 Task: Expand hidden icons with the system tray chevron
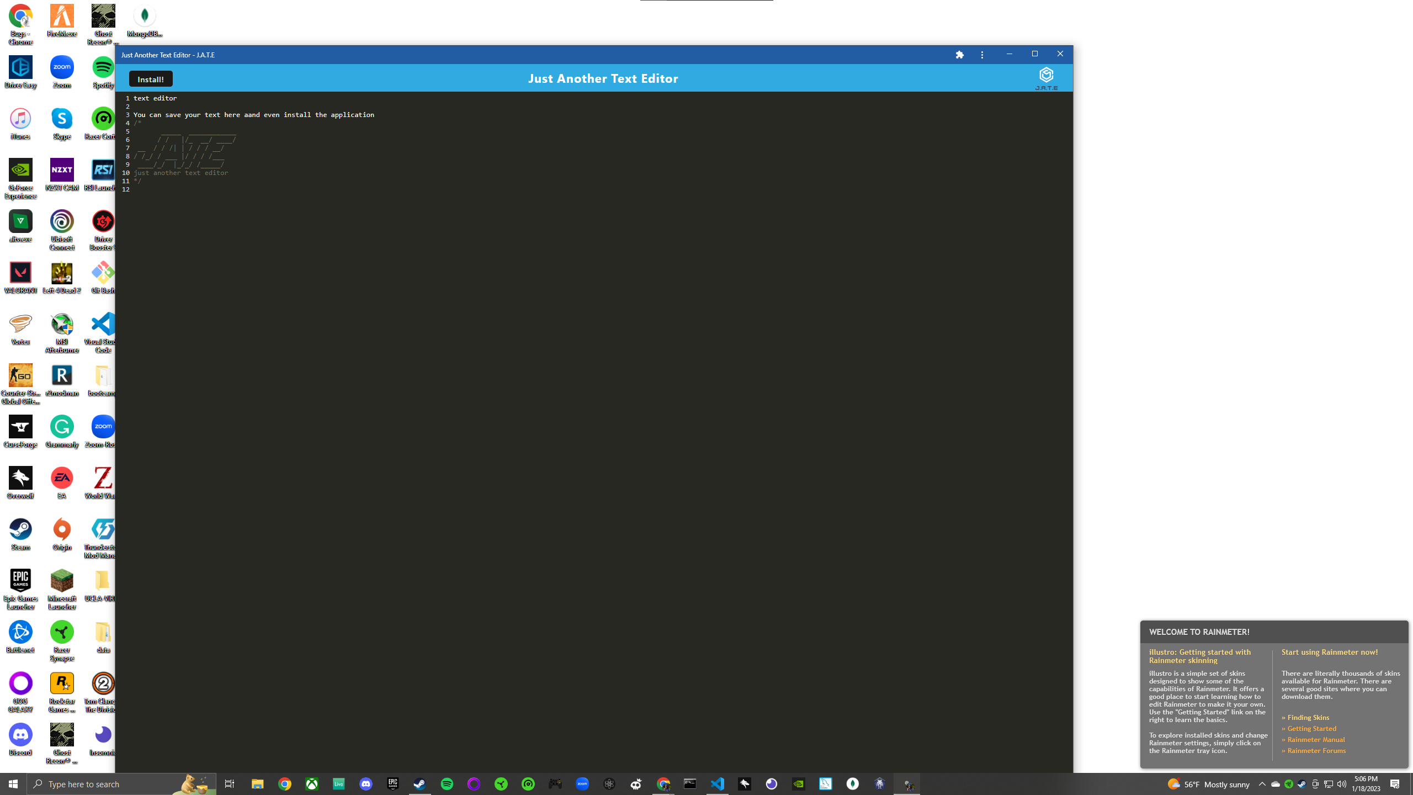click(1262, 783)
